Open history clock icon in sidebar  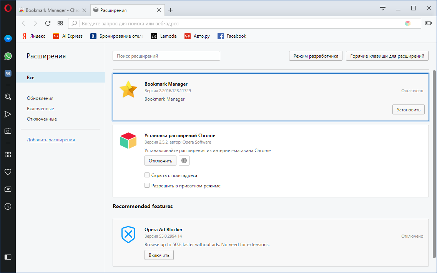click(x=8, y=207)
